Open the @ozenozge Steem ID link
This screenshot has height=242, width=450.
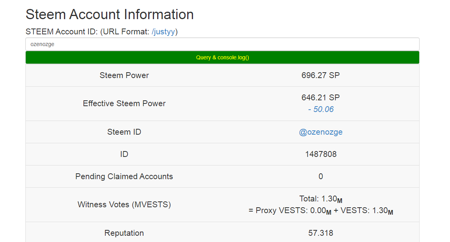click(x=321, y=132)
